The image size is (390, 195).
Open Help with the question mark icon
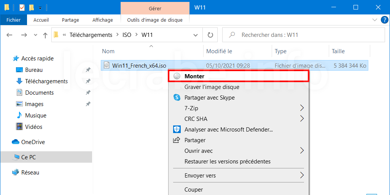[x=385, y=20]
